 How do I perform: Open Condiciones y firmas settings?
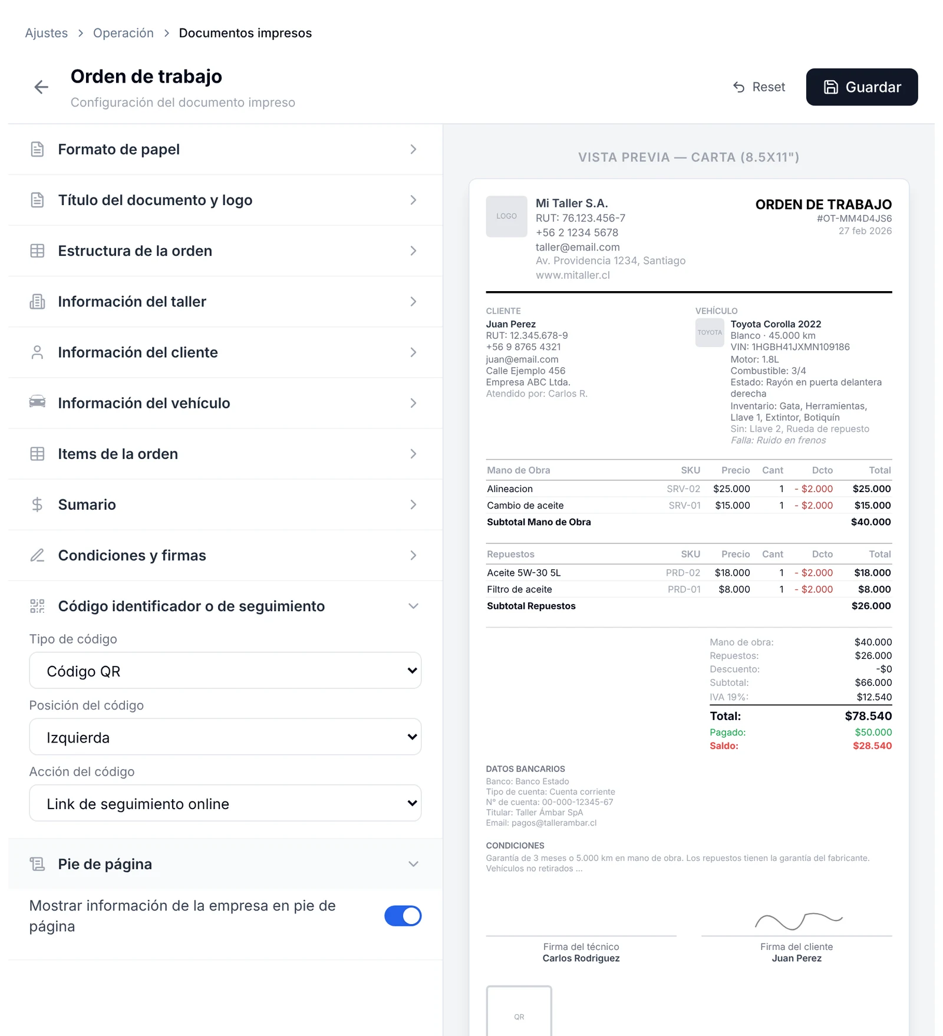[225, 555]
